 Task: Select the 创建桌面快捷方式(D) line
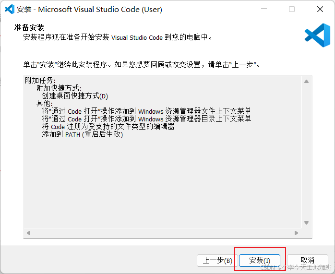point(75,96)
